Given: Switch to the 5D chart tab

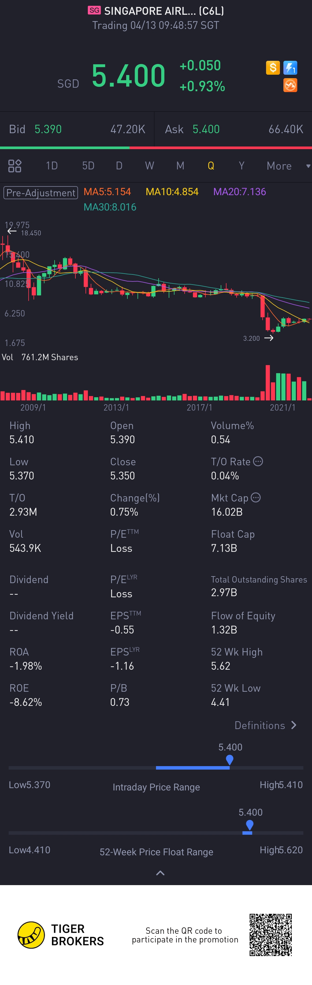Looking at the screenshot, I should point(88,166).
